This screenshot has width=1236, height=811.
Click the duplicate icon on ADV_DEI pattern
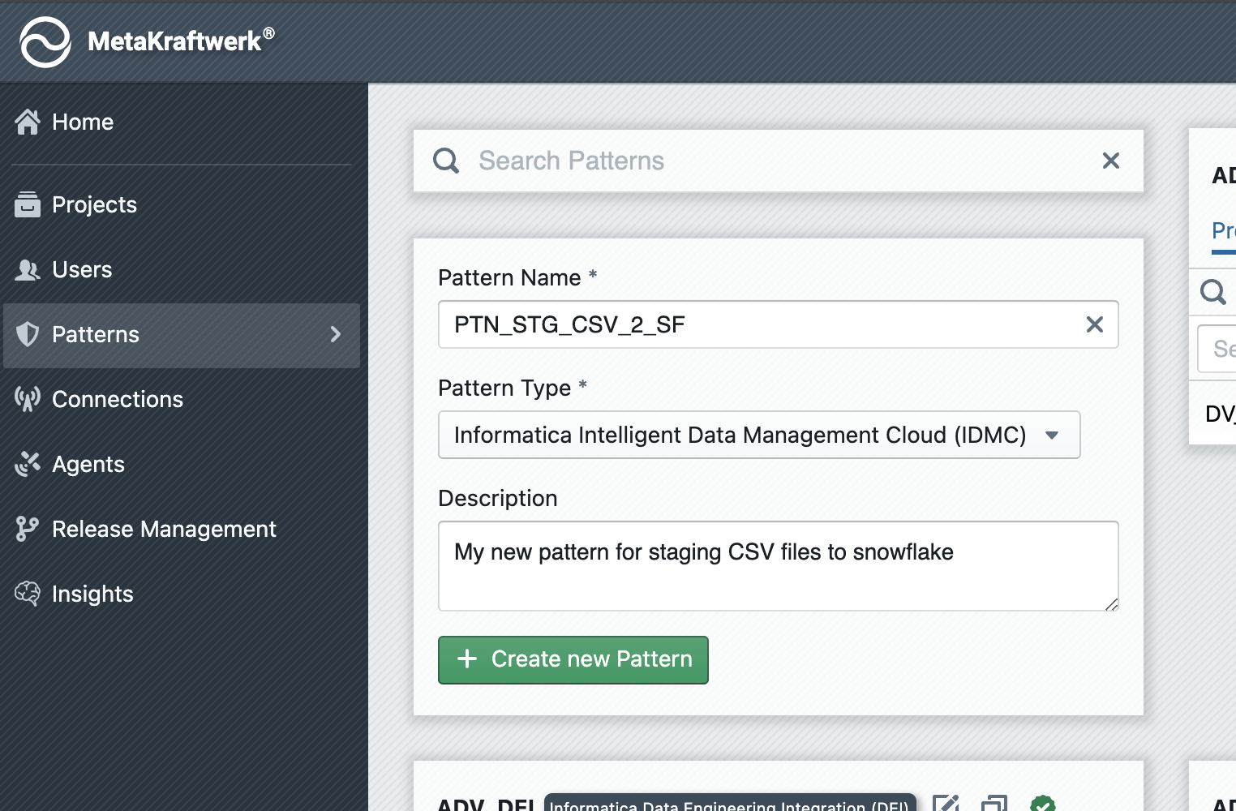coord(994,804)
